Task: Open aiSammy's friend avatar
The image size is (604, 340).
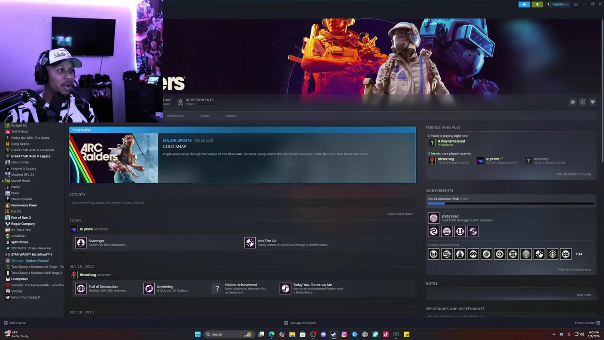Action: pos(528,161)
